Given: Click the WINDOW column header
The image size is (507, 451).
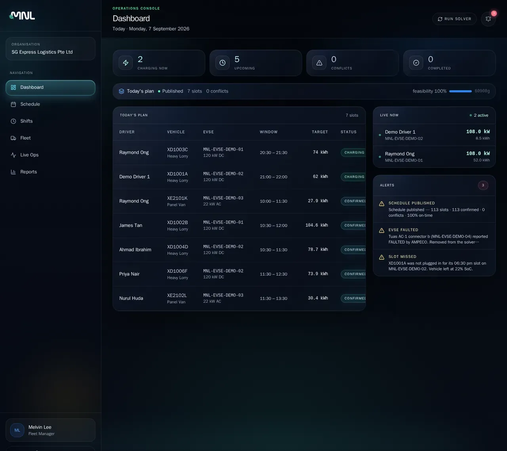Looking at the screenshot, I should pos(269,132).
